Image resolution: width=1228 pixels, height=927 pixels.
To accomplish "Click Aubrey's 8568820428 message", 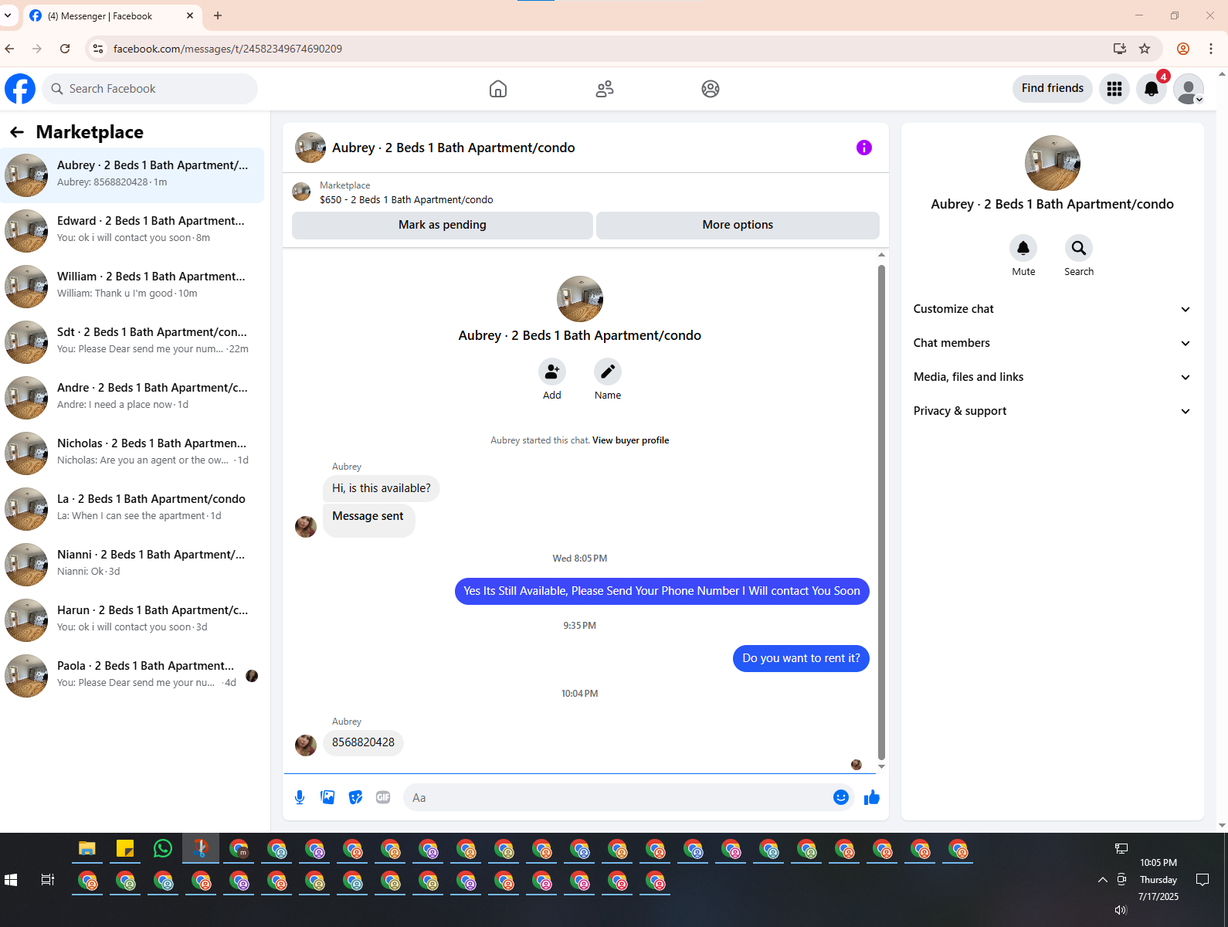I will tap(363, 743).
